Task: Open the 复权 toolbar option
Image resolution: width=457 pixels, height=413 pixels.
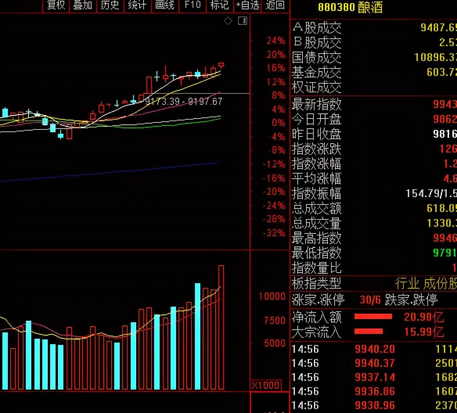Action: pyautogui.click(x=56, y=5)
